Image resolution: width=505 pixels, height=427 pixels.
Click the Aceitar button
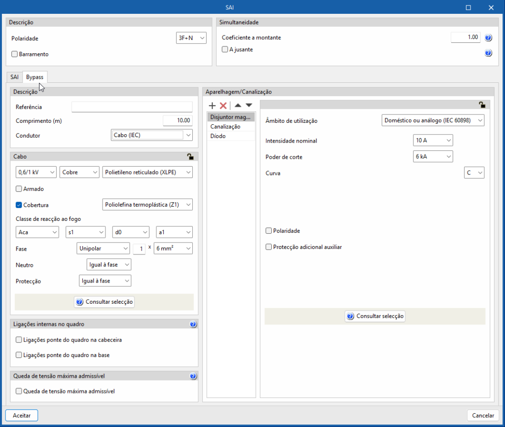point(22,416)
